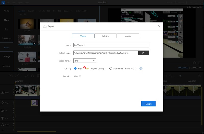This screenshot has width=204, height=134.
Task: Switch to the Video tab
Action: point(83,36)
